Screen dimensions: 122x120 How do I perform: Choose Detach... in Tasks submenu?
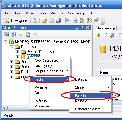click(x=90, y=79)
